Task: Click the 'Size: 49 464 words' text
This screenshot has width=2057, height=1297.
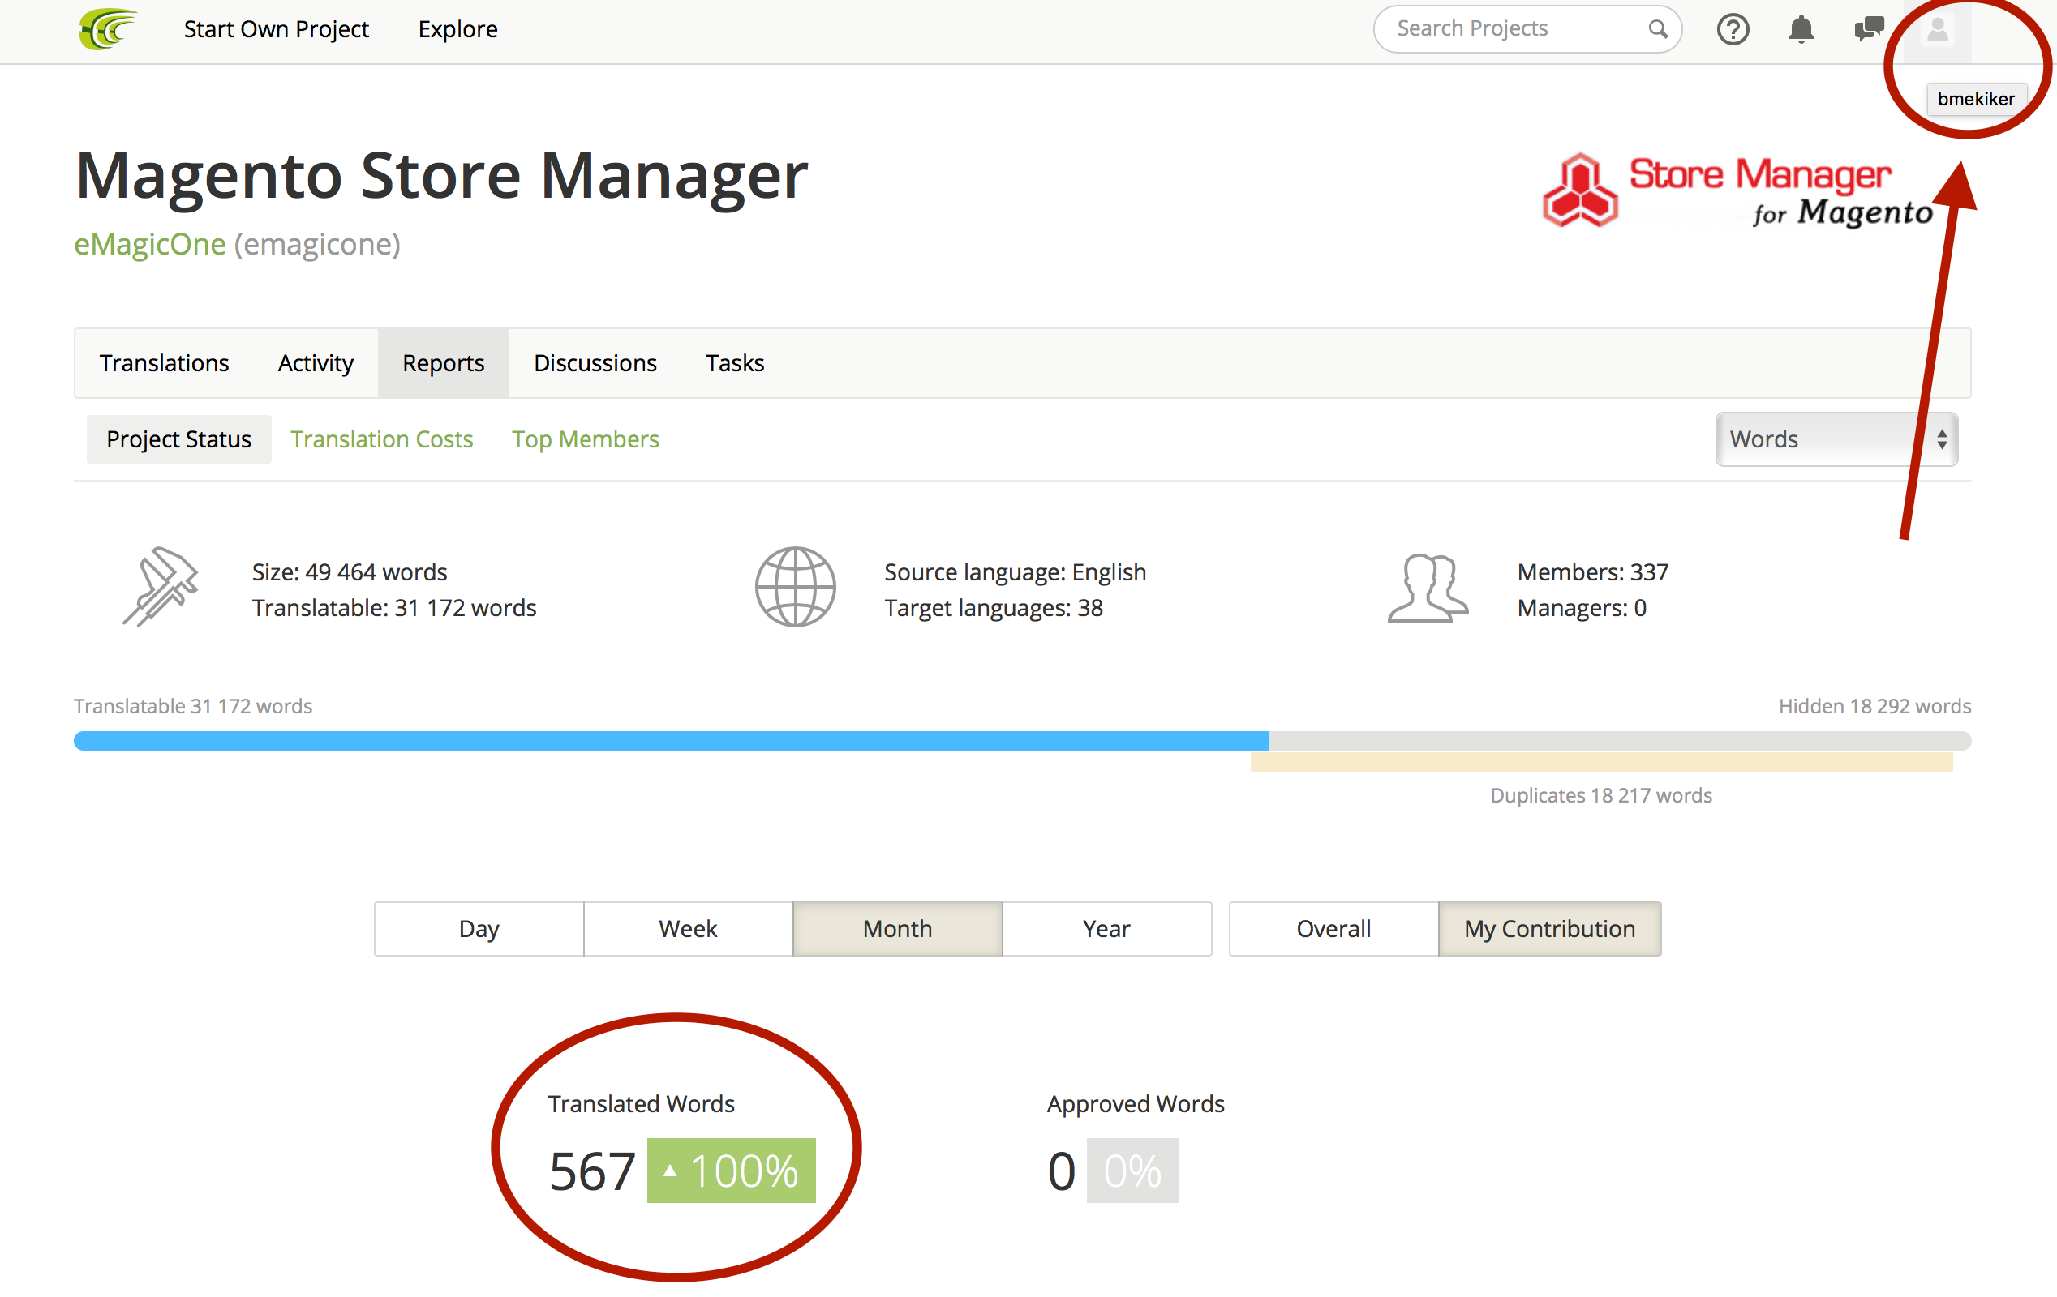Action: 350,571
